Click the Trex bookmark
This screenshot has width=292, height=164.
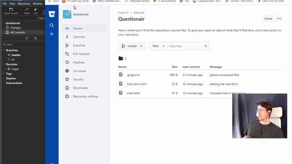point(184,1)
